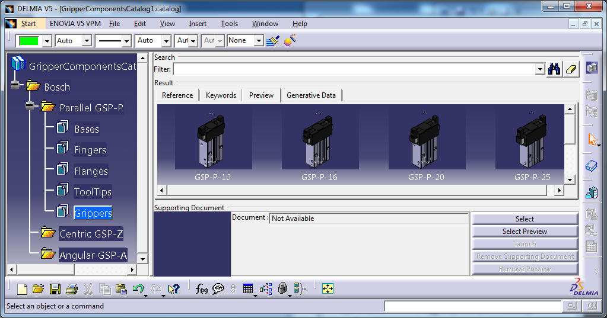Click the Select Preview button
This screenshot has width=607, height=318.
pos(525,232)
